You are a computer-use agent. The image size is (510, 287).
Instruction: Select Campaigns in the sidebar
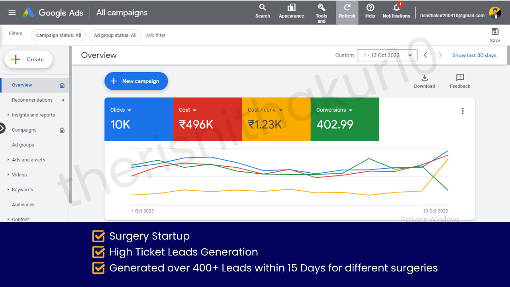pyautogui.click(x=24, y=130)
